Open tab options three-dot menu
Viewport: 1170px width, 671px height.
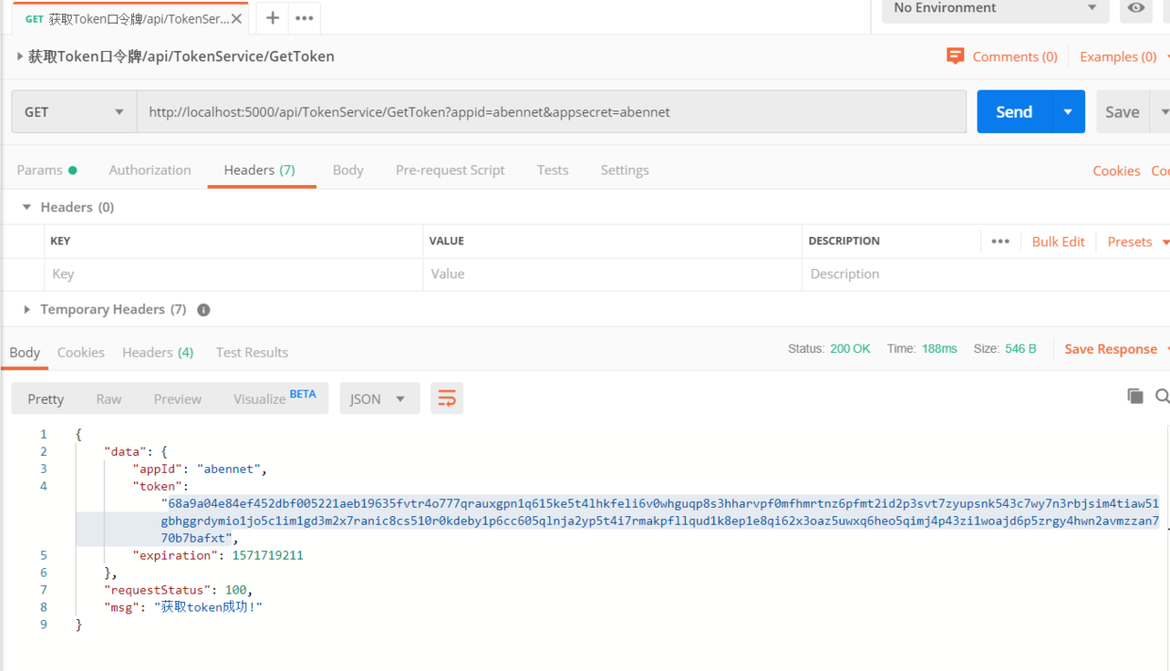pyautogui.click(x=304, y=18)
